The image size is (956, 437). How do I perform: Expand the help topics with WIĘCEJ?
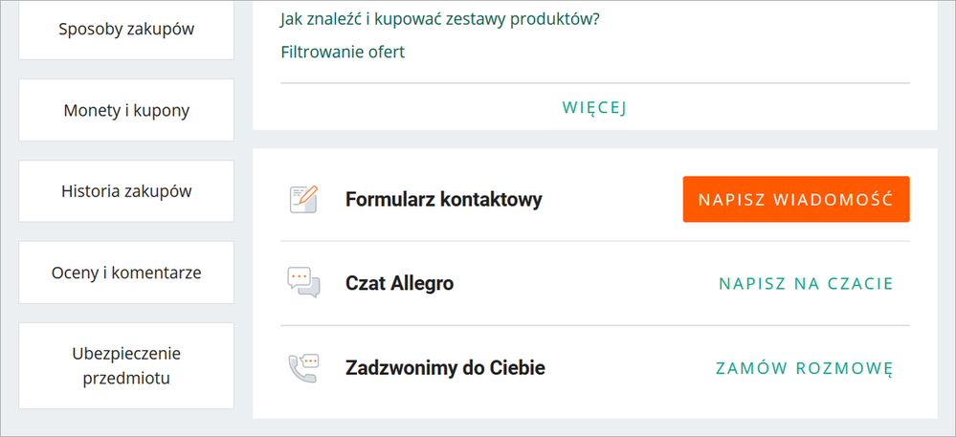[x=593, y=107]
